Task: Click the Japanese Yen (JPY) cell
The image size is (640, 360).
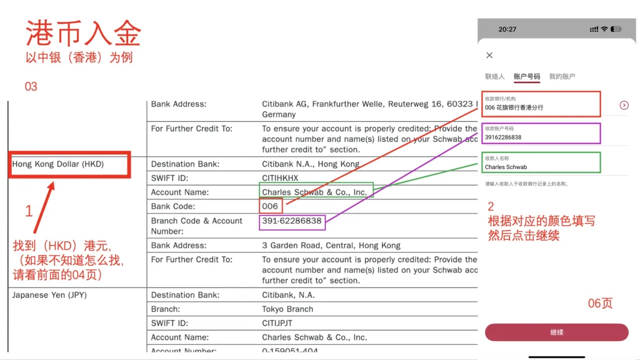Action: [49, 295]
